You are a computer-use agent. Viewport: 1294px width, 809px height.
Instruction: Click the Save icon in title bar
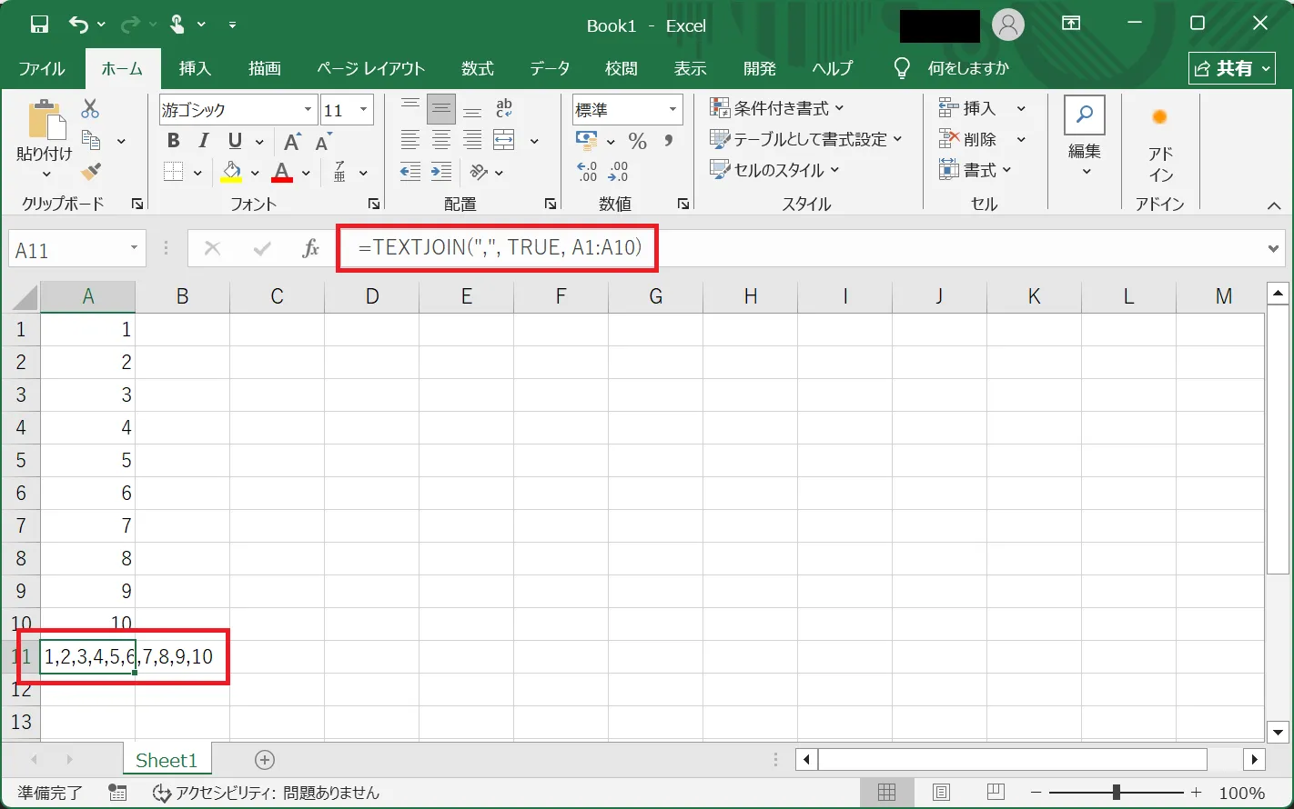(38, 25)
